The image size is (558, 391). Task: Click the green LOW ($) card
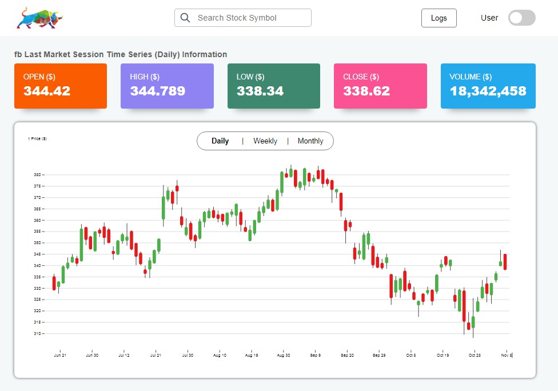point(274,86)
